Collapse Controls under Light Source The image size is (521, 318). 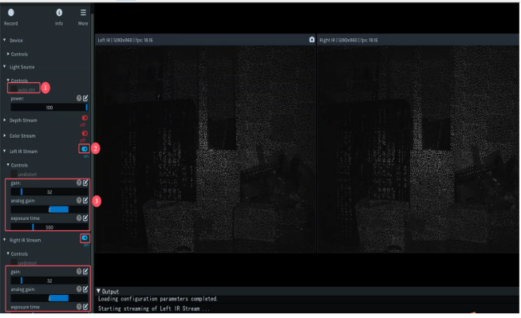[8, 80]
